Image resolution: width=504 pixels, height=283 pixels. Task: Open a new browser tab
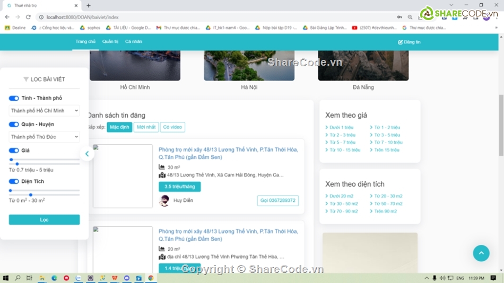click(89, 5)
